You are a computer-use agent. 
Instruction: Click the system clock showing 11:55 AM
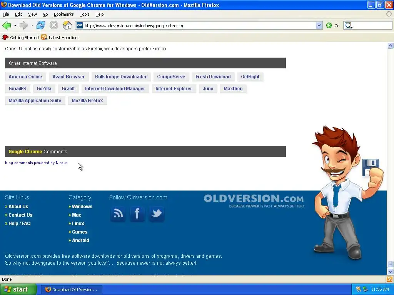(x=380, y=289)
